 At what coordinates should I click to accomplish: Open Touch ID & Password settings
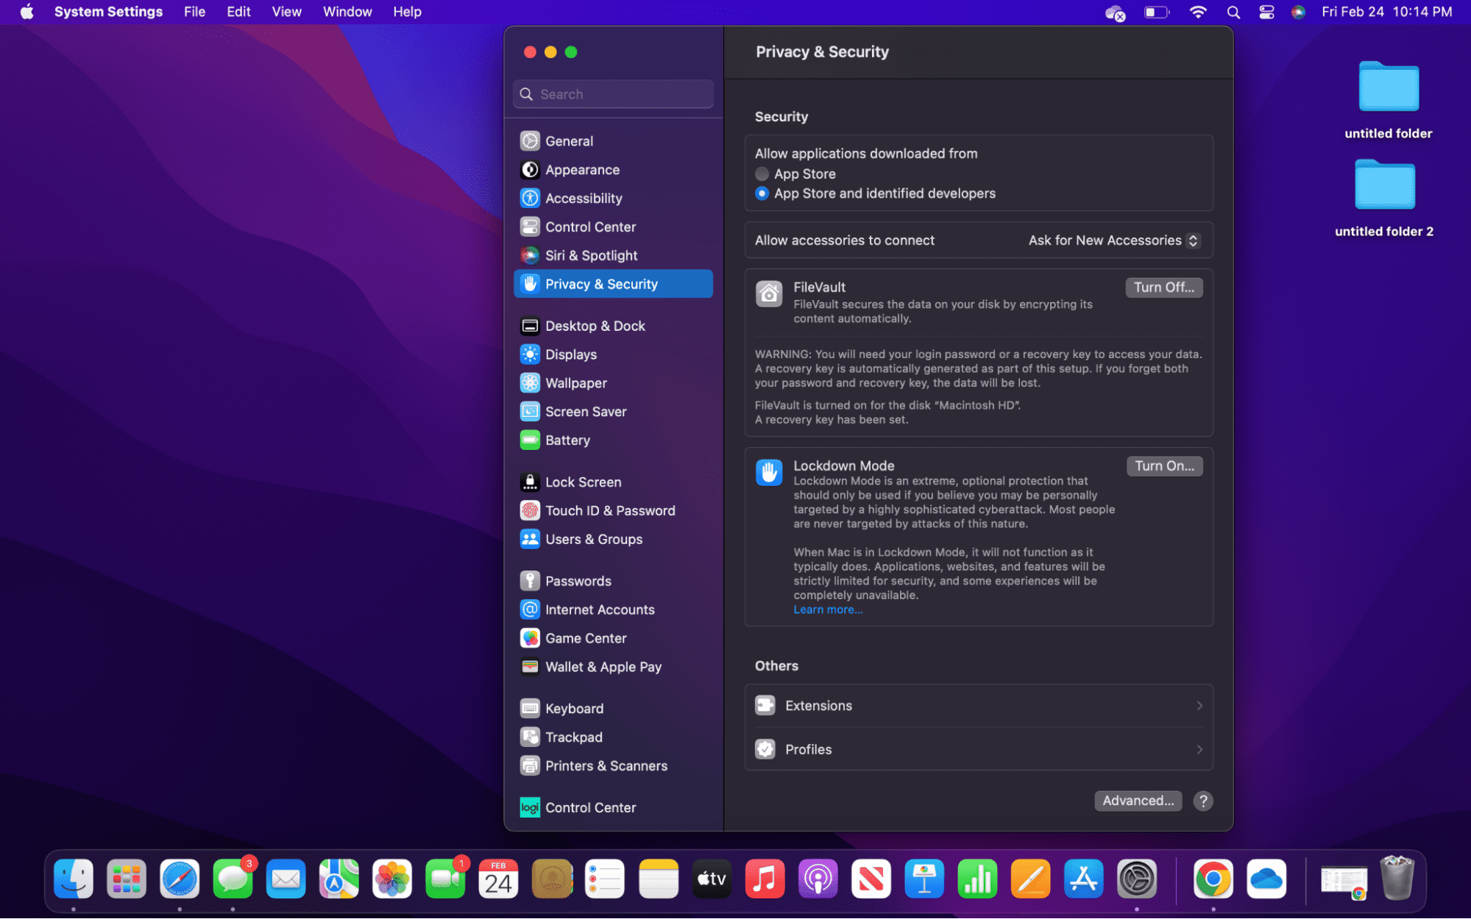(613, 511)
